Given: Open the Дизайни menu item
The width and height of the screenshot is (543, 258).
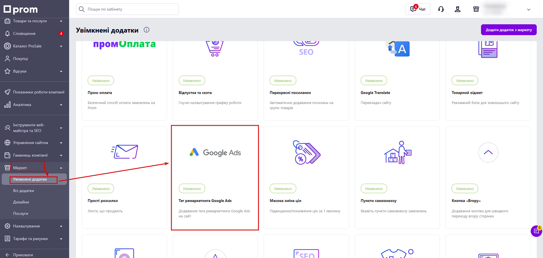Looking at the screenshot, I should click(21, 202).
